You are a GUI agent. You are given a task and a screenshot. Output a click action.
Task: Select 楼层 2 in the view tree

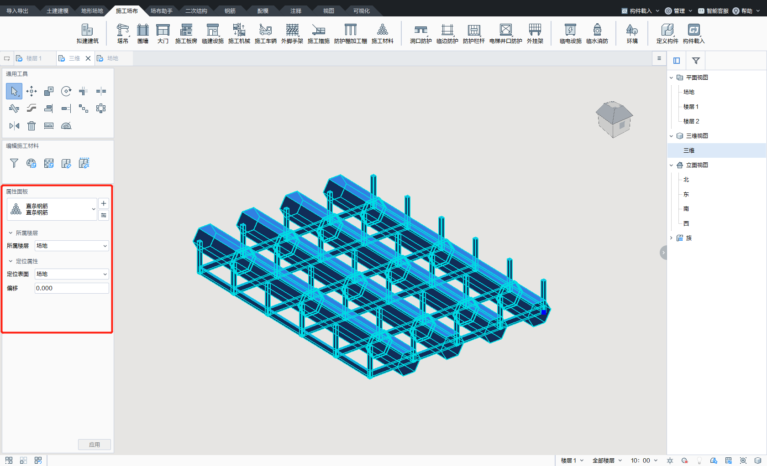(x=691, y=121)
